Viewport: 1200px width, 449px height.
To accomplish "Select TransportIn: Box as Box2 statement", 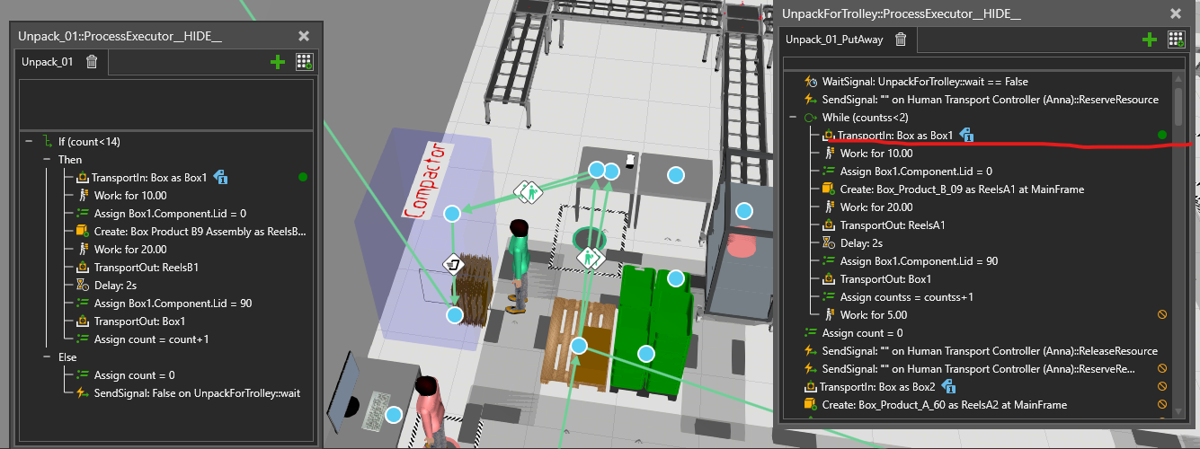I will [x=877, y=387].
